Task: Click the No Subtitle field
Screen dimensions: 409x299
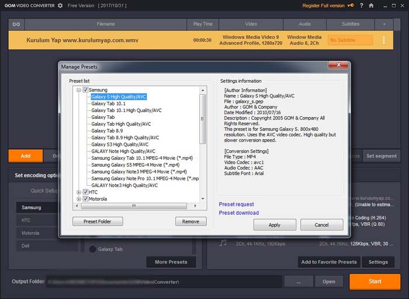Action: [x=351, y=40]
